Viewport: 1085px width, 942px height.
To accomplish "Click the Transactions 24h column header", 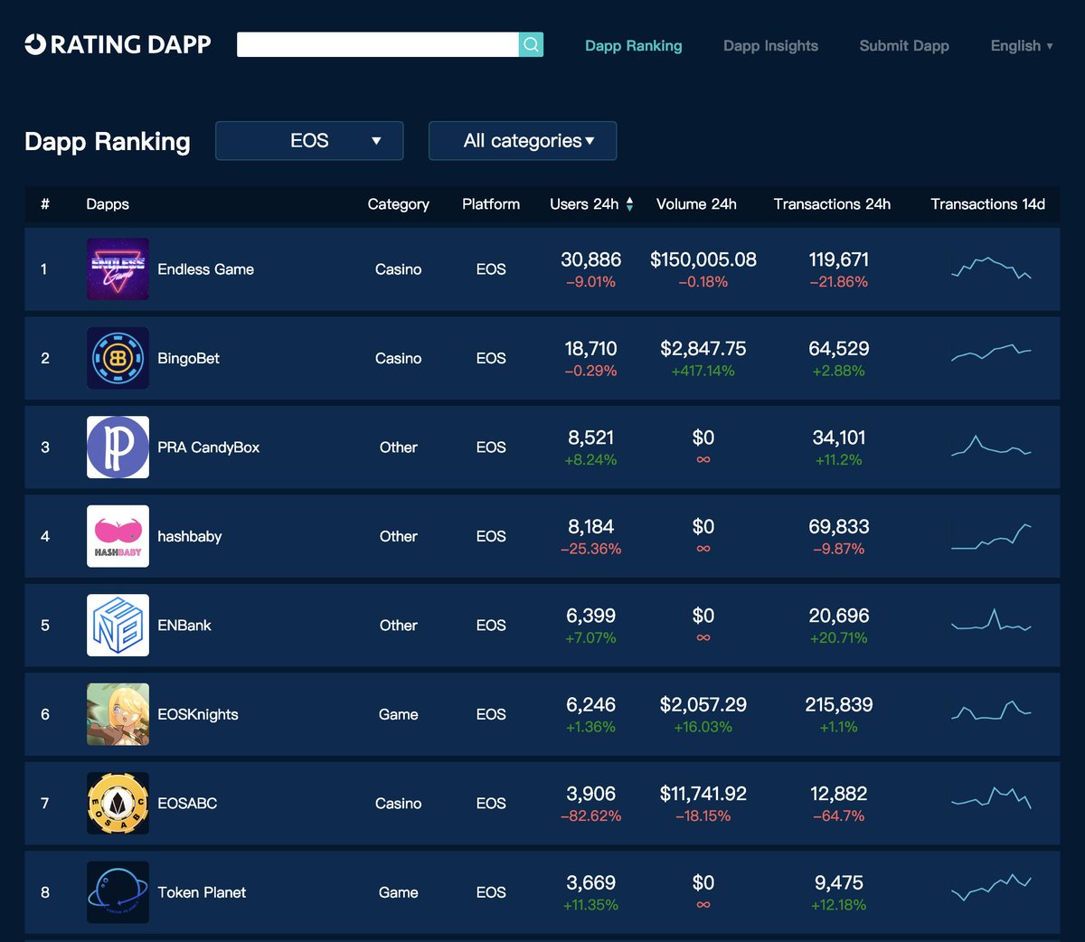I will point(832,204).
